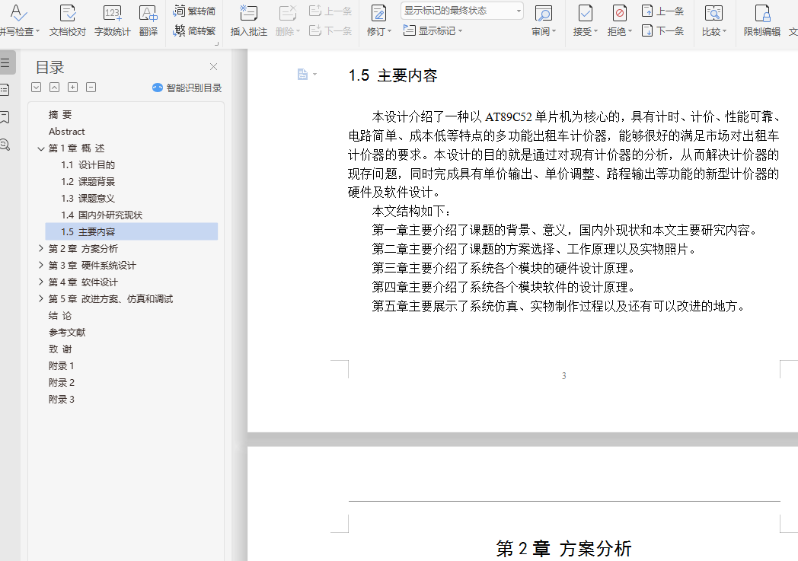The height and width of the screenshot is (561, 798).
Task: Select 1.5 主要内容 in the outline
Action: click(x=131, y=232)
